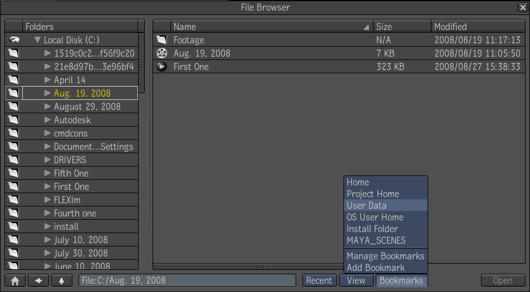Expand the FLEXlm folder node
This screenshot has width=530, height=292.
[x=48, y=200]
